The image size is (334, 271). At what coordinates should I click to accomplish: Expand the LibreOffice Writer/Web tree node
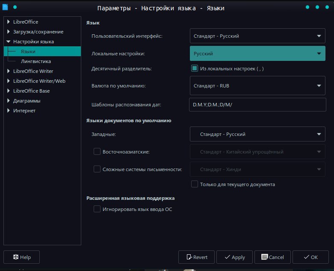[8, 81]
